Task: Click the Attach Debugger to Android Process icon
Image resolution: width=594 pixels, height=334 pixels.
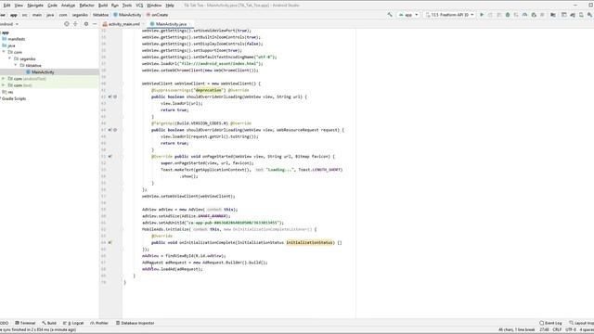Action: (534, 15)
